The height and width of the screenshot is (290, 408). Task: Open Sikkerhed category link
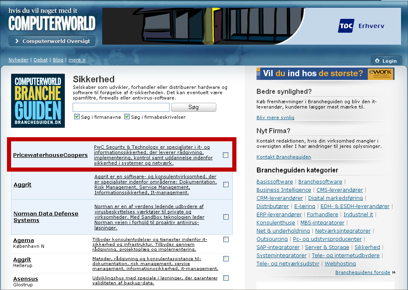(x=367, y=247)
